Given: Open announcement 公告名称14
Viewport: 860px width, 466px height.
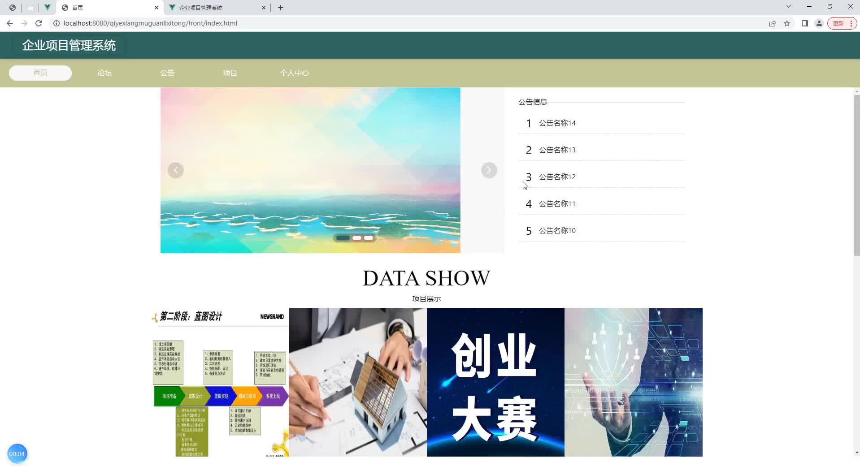Looking at the screenshot, I should click(557, 123).
